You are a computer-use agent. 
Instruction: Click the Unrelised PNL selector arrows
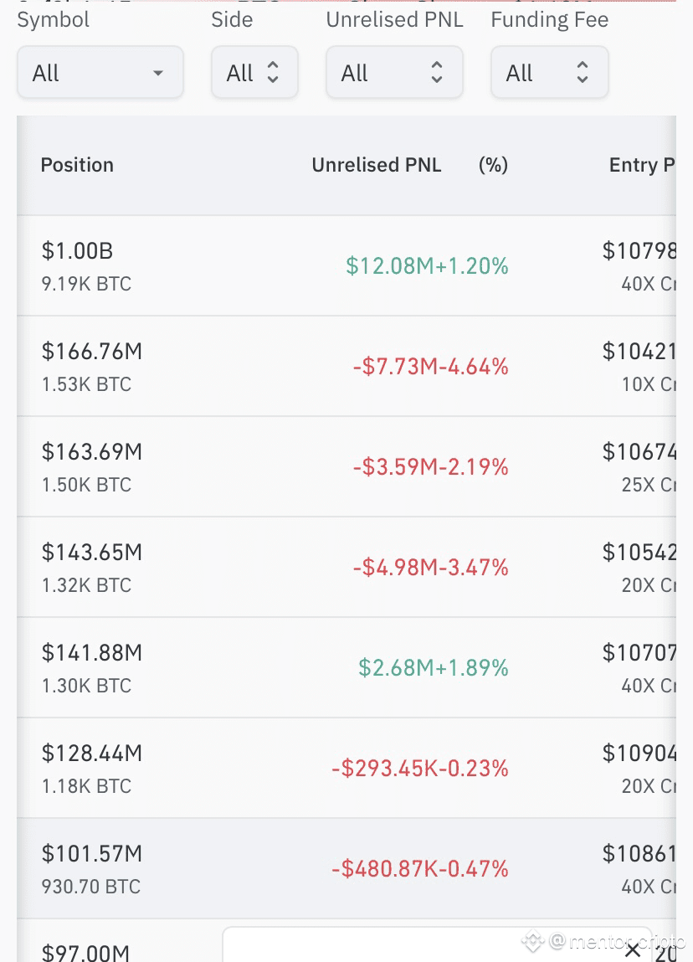coord(437,72)
